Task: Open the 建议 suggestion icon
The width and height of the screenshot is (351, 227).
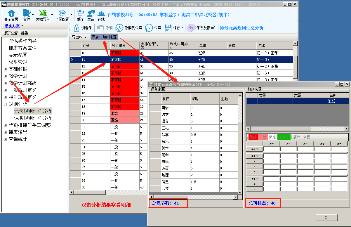Action: (x=91, y=13)
